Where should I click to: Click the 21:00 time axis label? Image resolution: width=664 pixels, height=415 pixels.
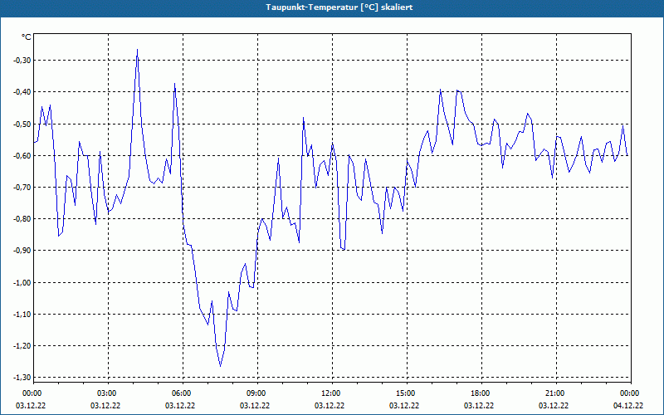coord(555,393)
